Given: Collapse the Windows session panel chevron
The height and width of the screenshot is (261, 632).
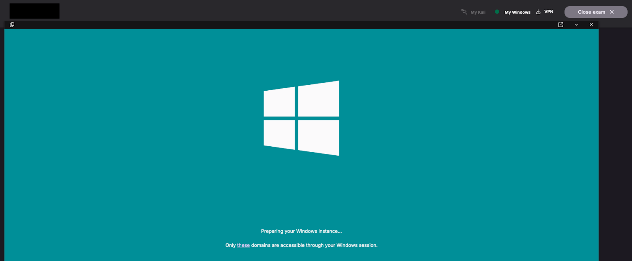Looking at the screenshot, I should tap(576, 24).
